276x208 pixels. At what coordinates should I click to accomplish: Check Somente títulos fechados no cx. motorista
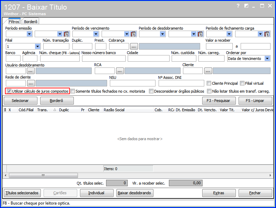[72, 91]
